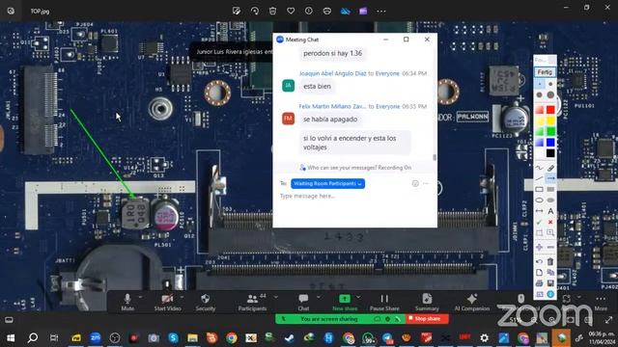The height and width of the screenshot is (347, 618).
Task: Select the filled ellipse tool
Action: coord(550,200)
